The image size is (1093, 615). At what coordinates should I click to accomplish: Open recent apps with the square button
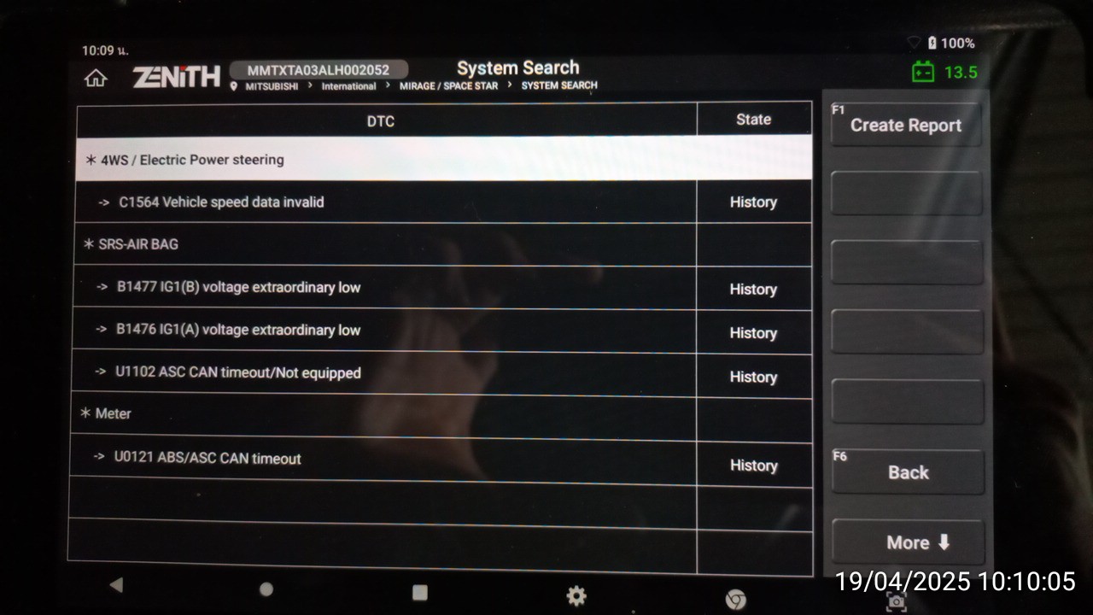pyautogui.click(x=419, y=592)
